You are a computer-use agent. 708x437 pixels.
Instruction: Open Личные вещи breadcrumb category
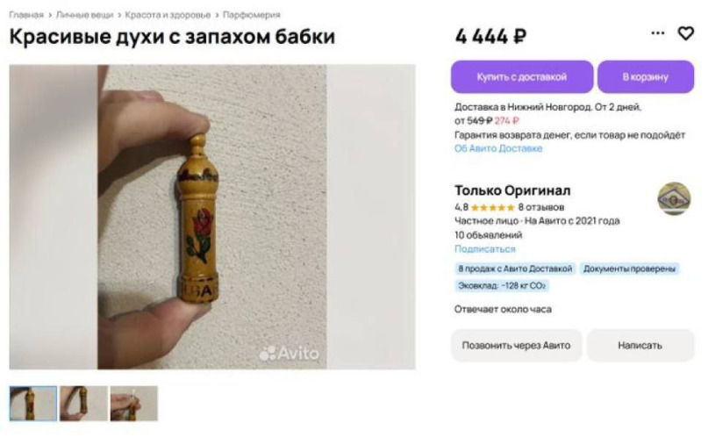coord(84,15)
